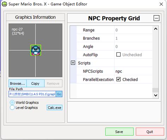Viewport: 167px width, 140px height.
Task: Click the AutoFlip property label
Action: click(90, 55)
